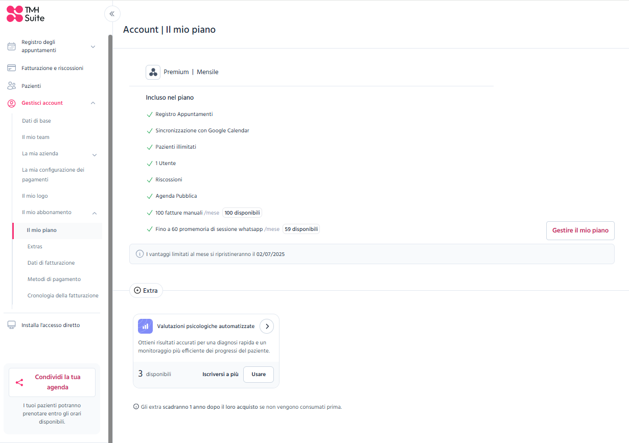Click the checkmark next to Agenda Pubblica
The width and height of the screenshot is (629, 443).
[x=150, y=196]
